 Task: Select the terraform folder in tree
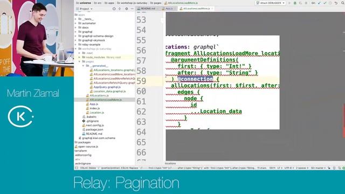point(80,151)
